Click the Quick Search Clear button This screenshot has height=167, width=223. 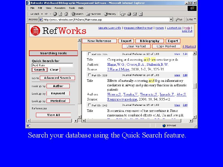[54, 70]
